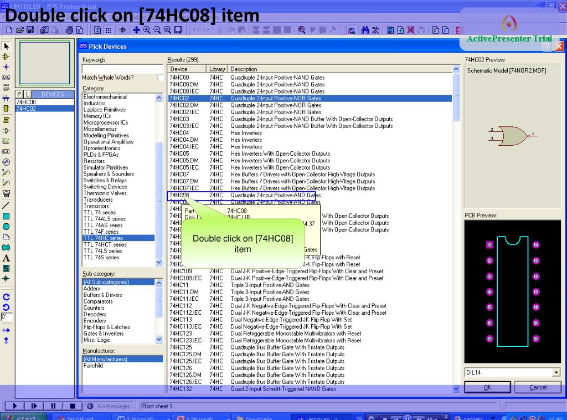
Task: Select the Virtual Instruments tool
Action: coord(6,193)
